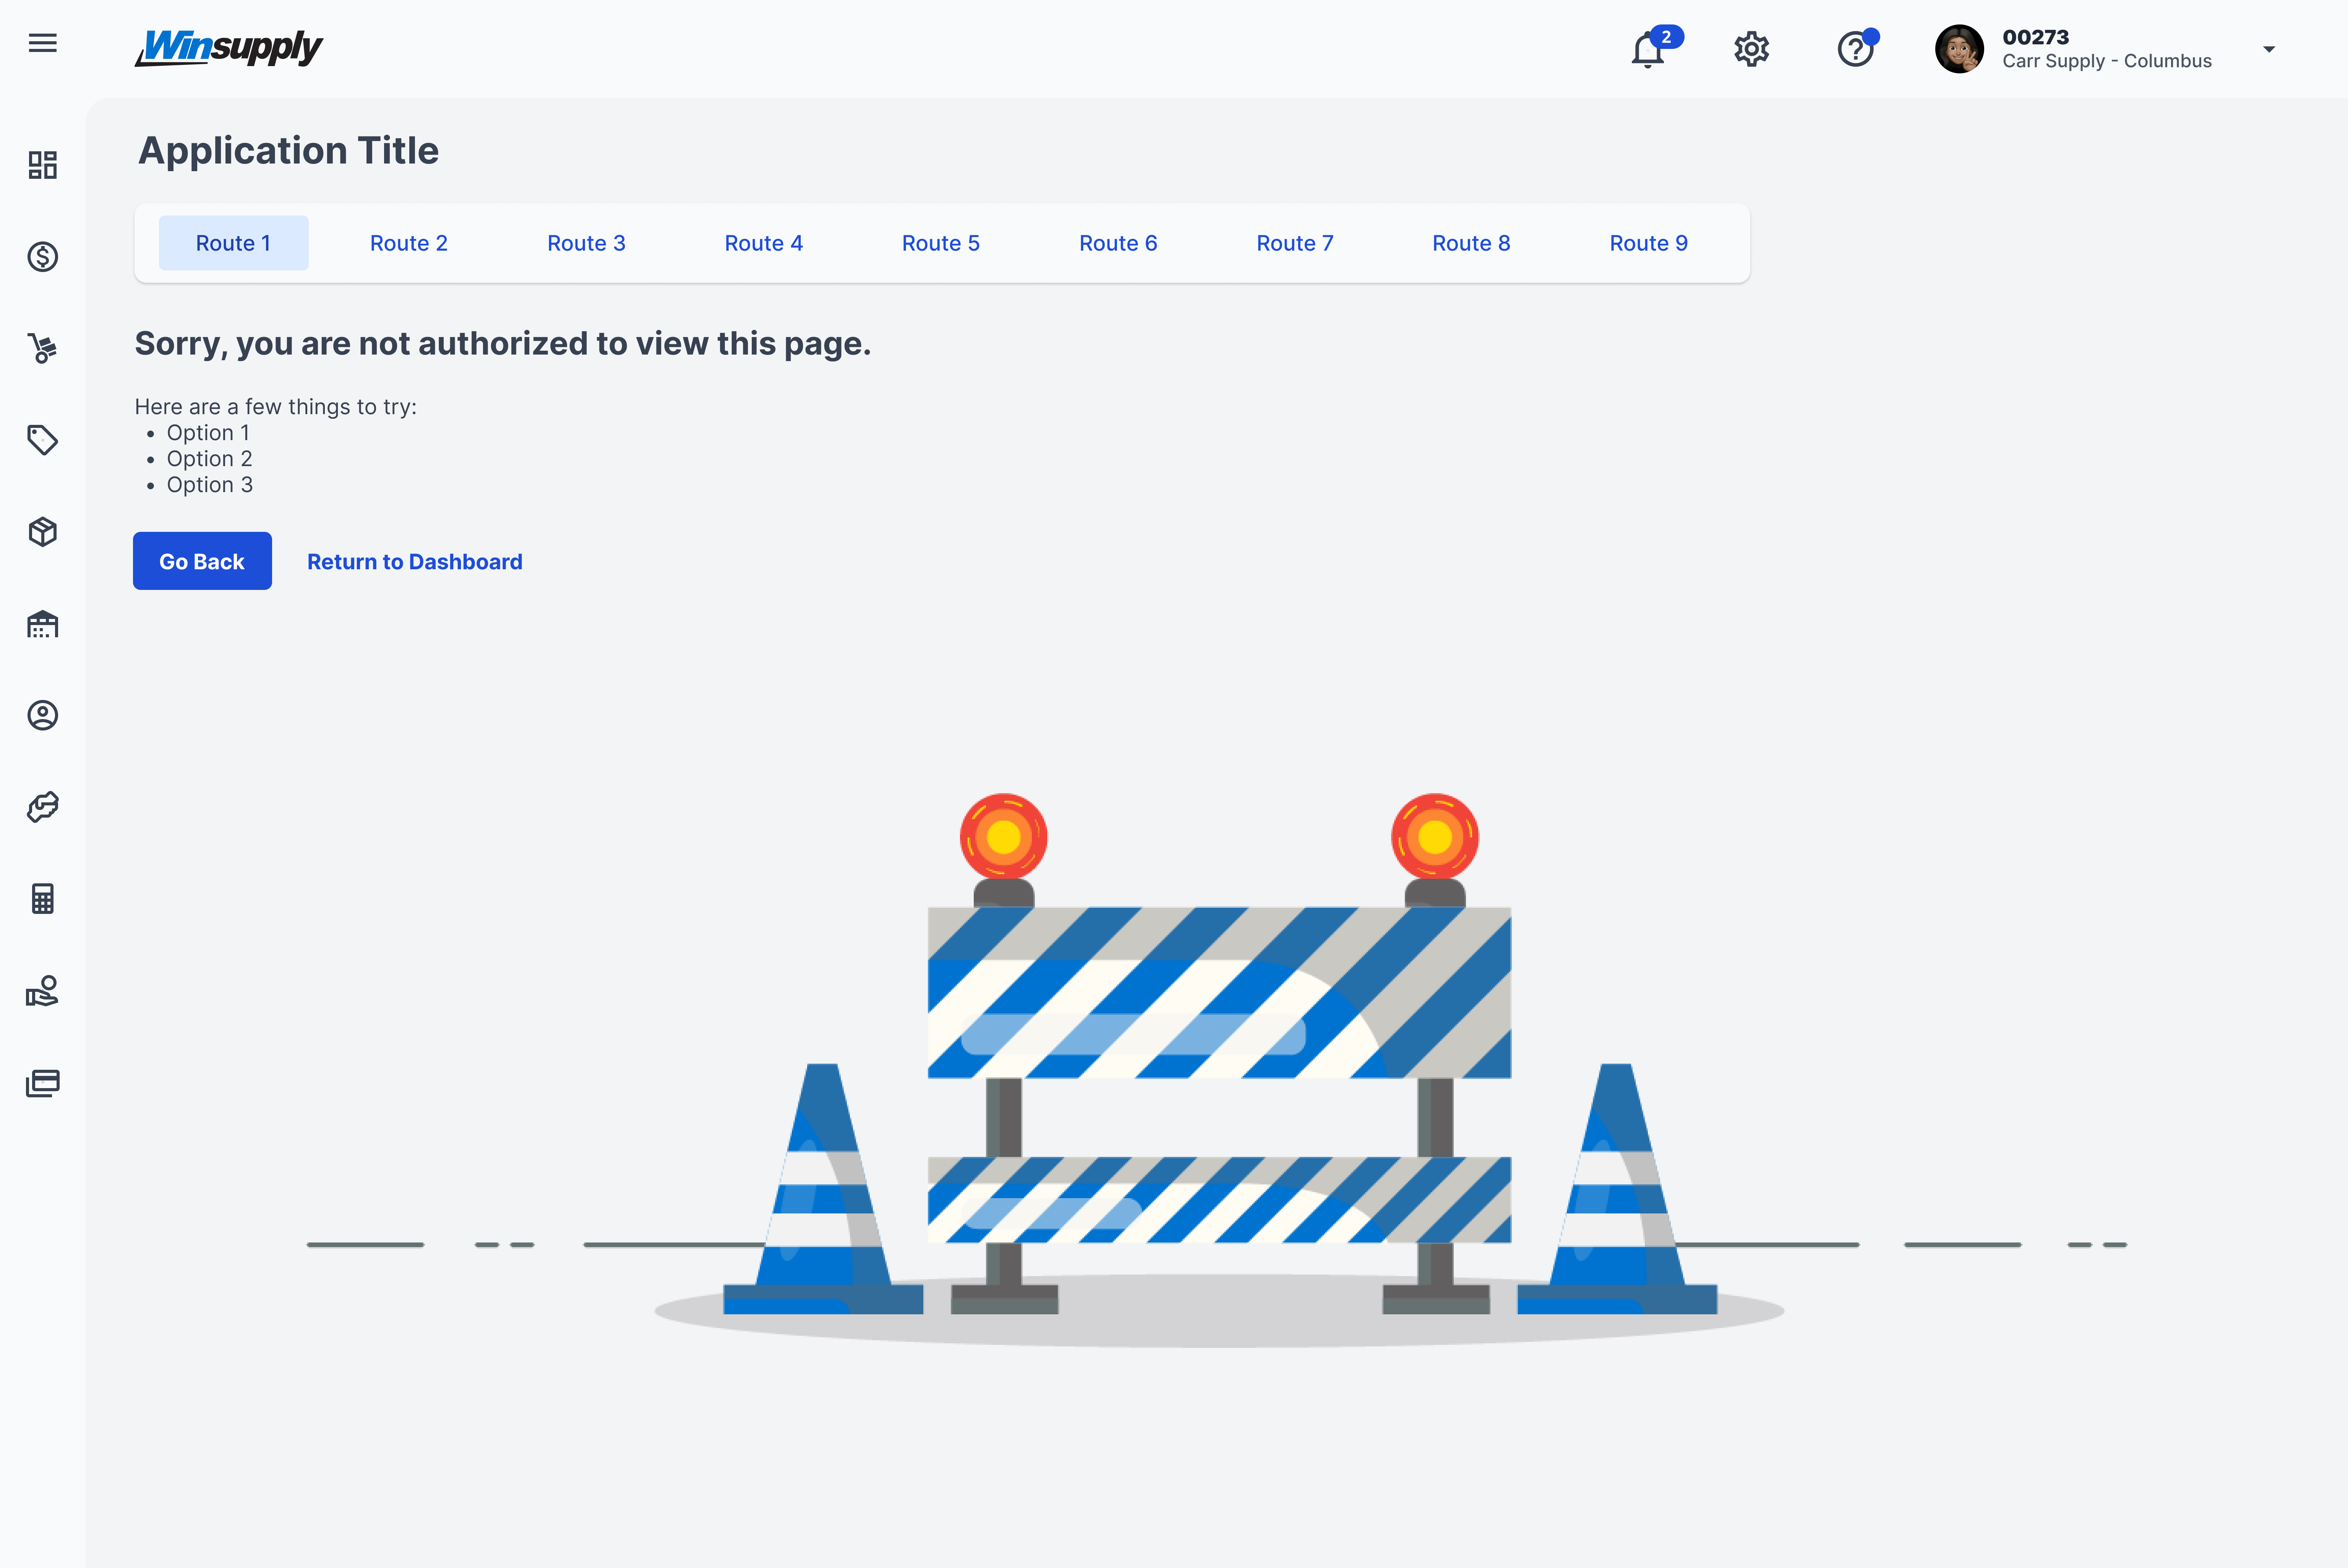Image resolution: width=2348 pixels, height=1568 pixels.
Task: Open the settings gear in header
Action: coord(1751,49)
